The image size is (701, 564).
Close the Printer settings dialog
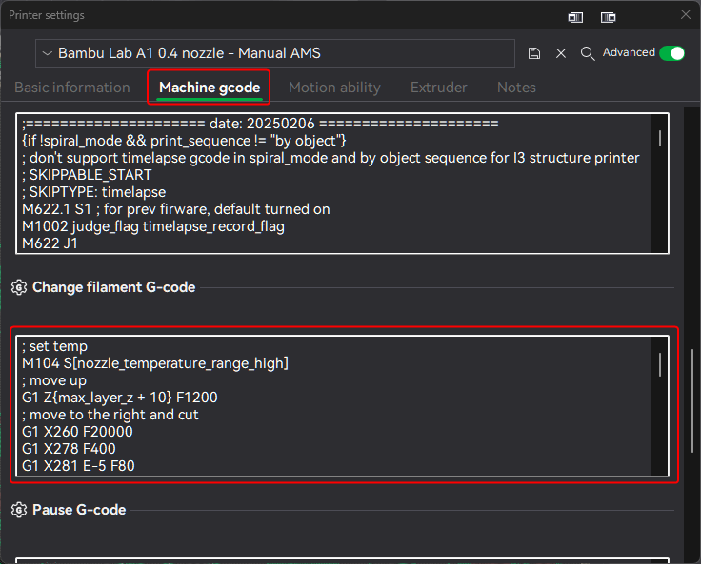point(686,14)
